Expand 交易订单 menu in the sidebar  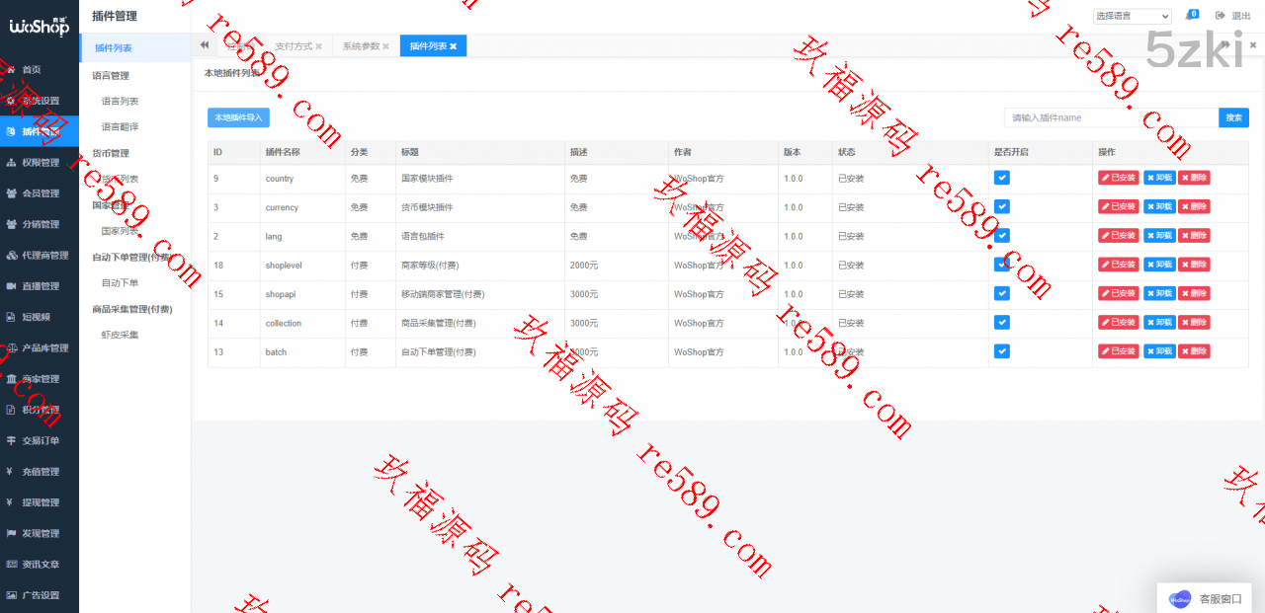pyautogui.click(x=40, y=440)
